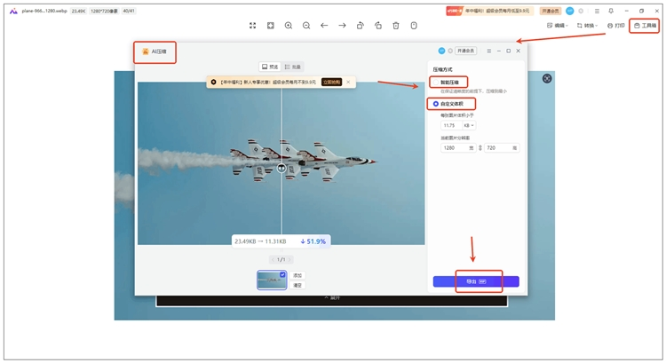Click the 11.75 size input field

pos(451,126)
